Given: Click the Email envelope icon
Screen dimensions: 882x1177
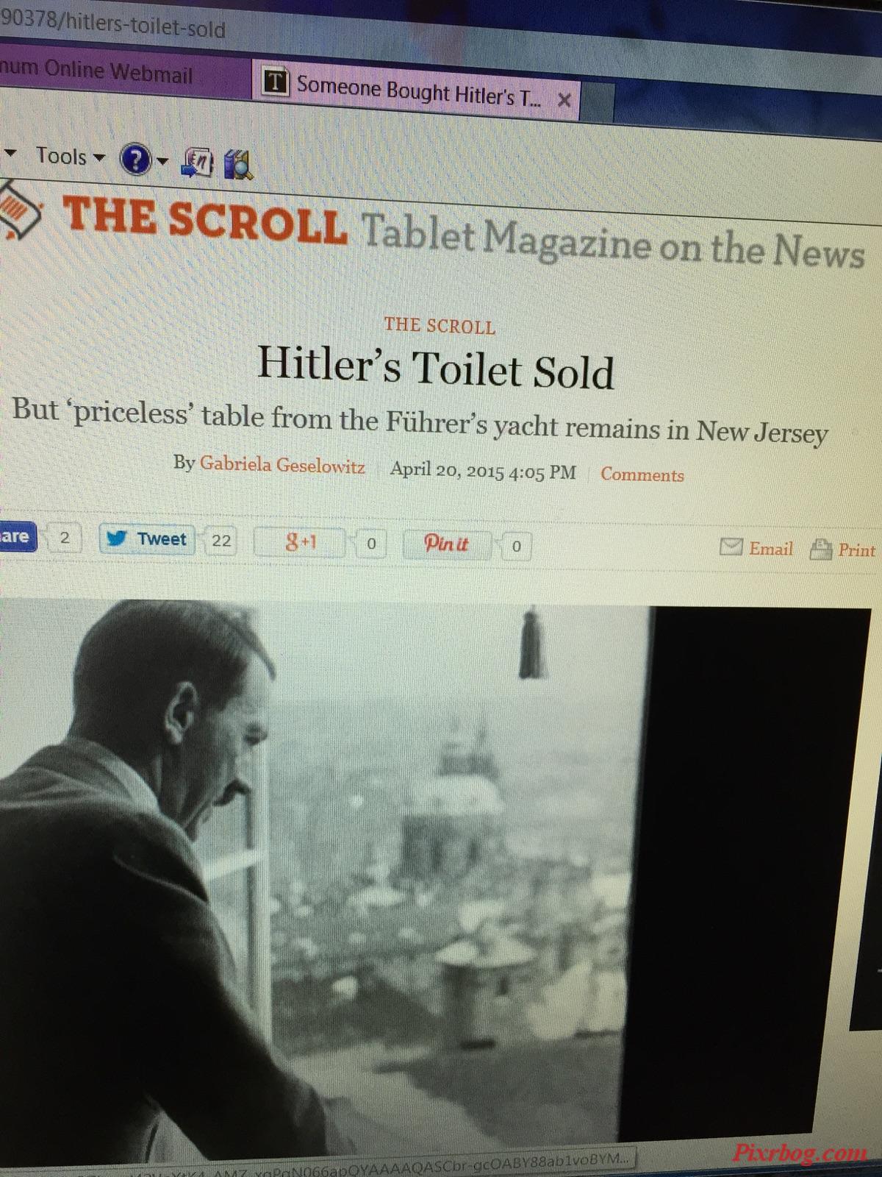Looking at the screenshot, I should coord(731,547).
